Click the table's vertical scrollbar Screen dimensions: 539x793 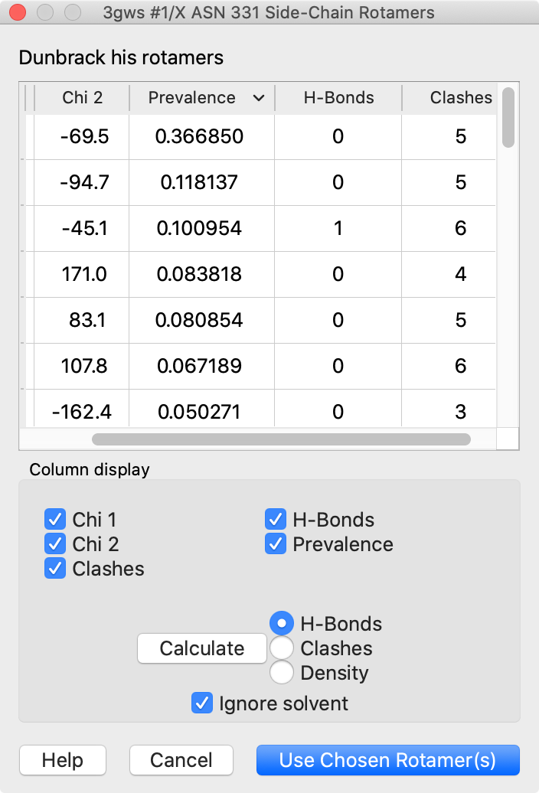click(508, 116)
